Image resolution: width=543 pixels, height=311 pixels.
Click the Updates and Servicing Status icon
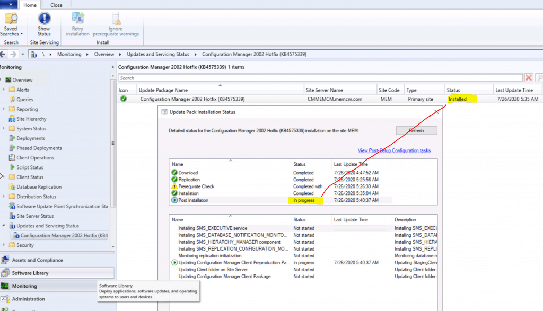[12, 226]
